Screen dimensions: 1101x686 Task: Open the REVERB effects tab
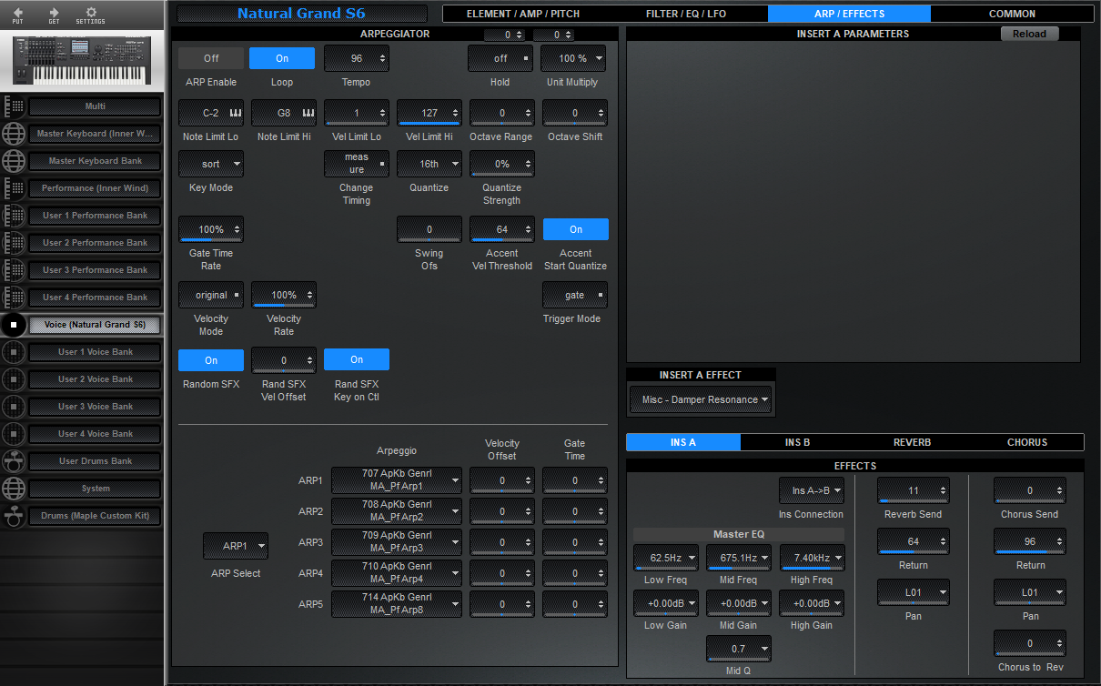click(x=912, y=443)
